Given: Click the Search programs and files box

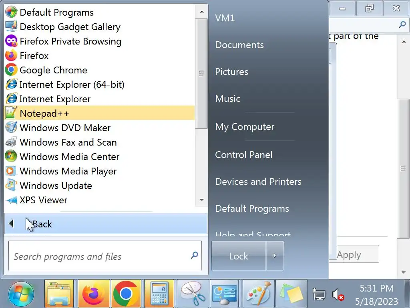Looking at the screenshot, I should [x=105, y=256].
